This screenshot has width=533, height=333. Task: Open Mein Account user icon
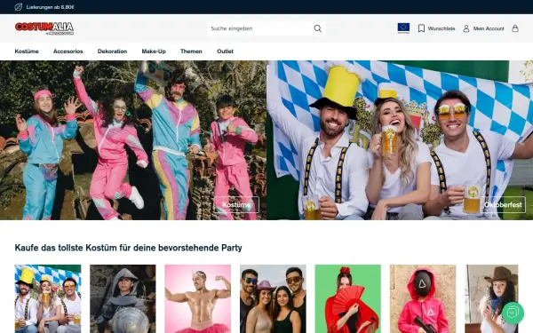point(466,28)
